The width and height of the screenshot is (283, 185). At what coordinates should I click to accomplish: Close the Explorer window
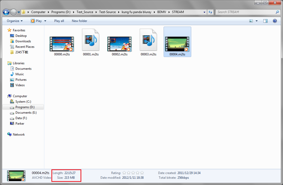pyautogui.click(x=275, y=3)
